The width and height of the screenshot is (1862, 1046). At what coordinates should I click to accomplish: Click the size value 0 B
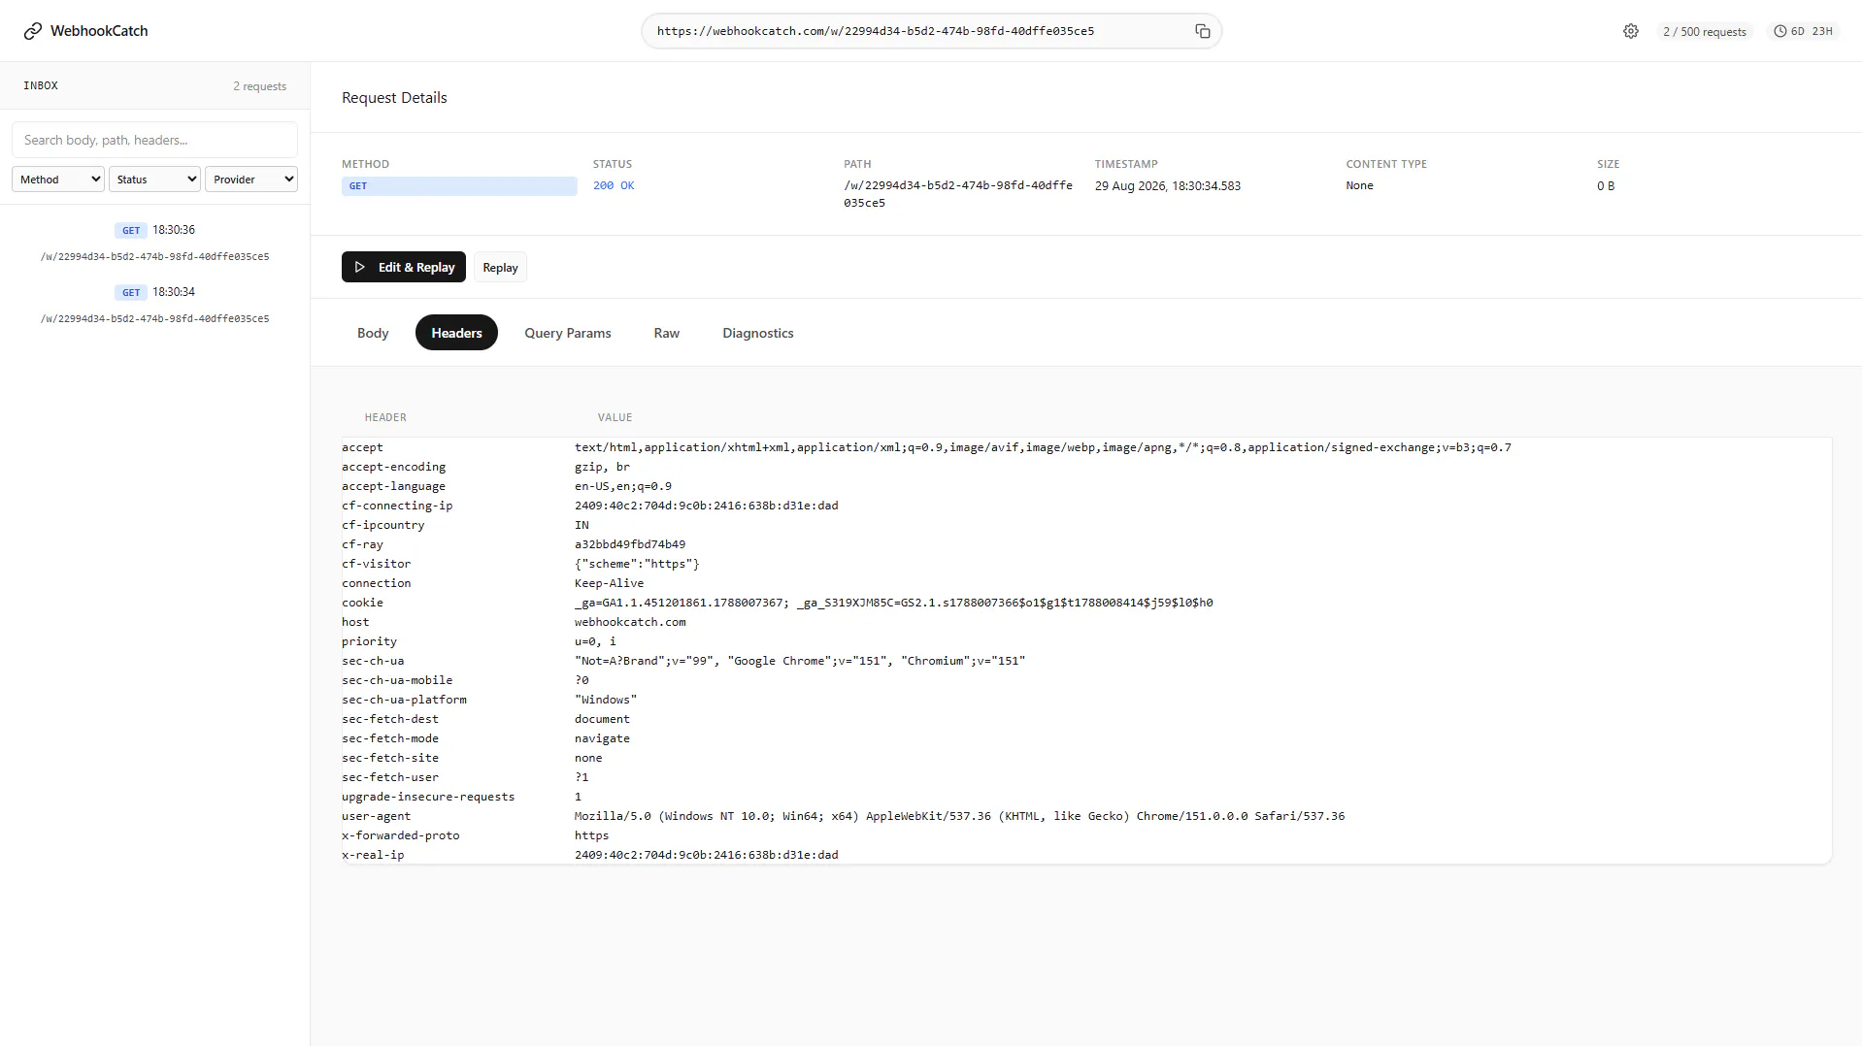1606,185
